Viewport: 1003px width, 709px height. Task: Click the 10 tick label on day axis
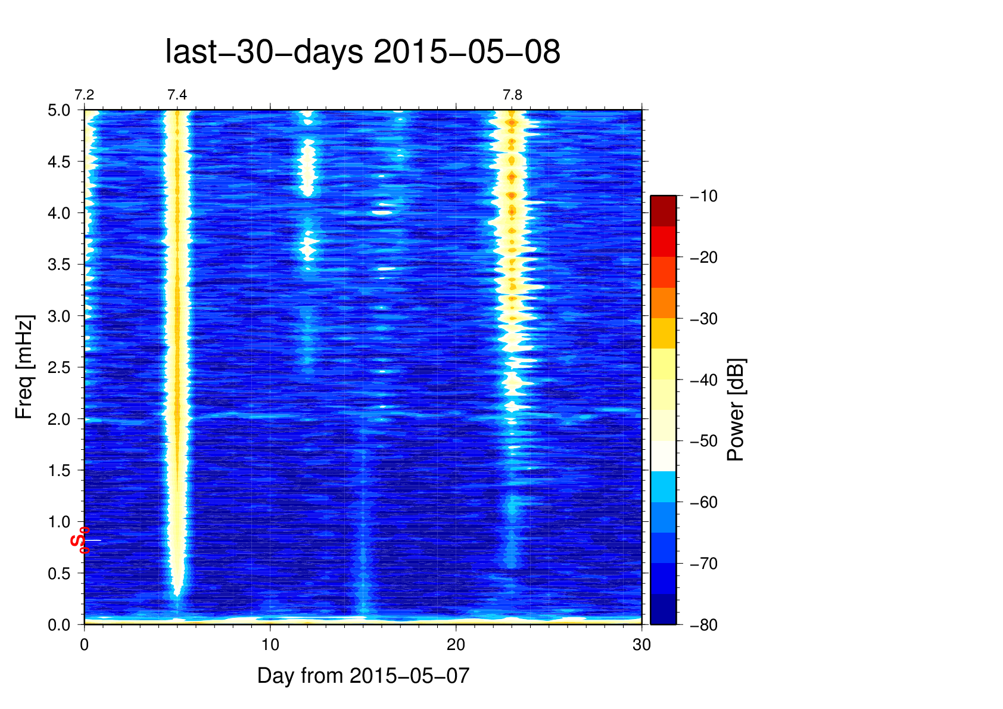(x=270, y=645)
